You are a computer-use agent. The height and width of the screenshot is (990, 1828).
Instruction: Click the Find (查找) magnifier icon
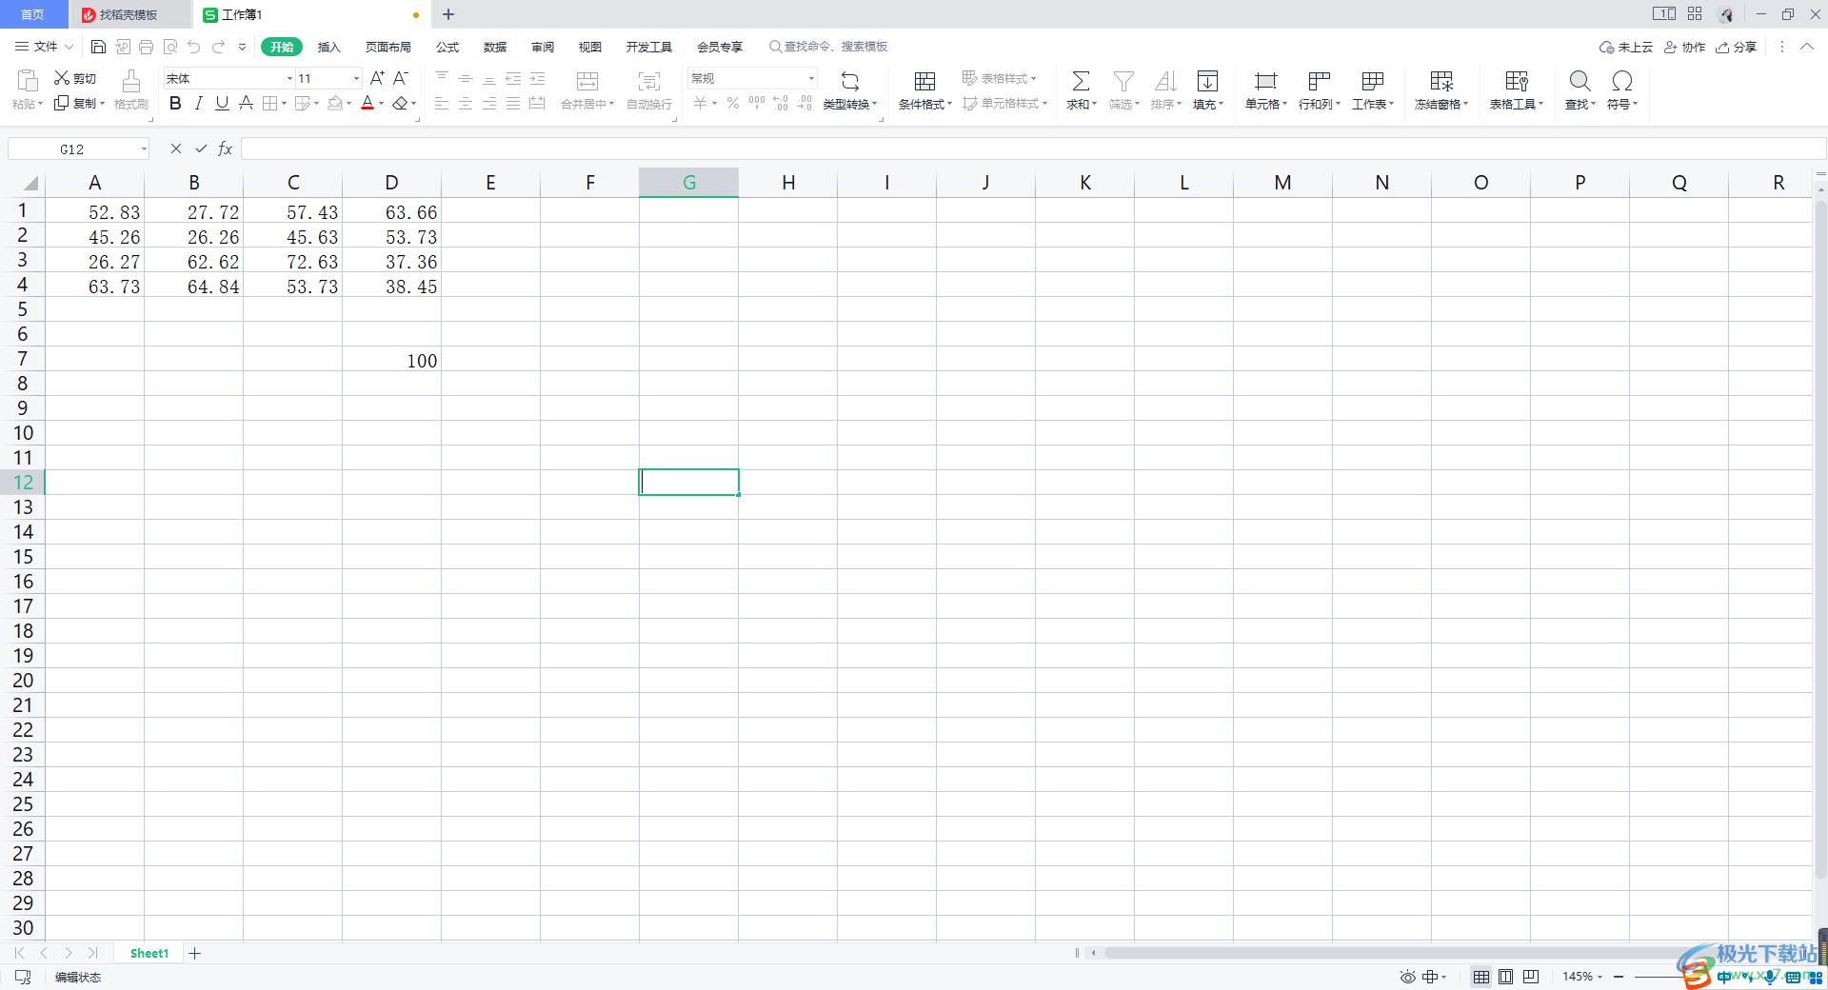1580,81
